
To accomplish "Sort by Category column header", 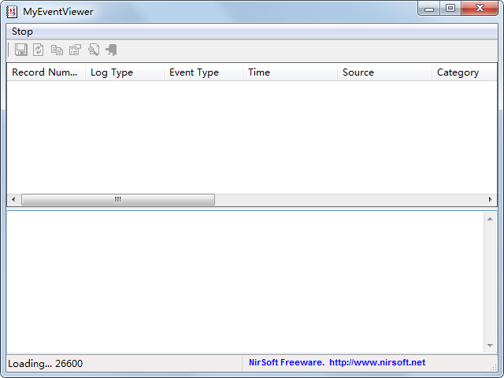I will pyautogui.click(x=465, y=72).
